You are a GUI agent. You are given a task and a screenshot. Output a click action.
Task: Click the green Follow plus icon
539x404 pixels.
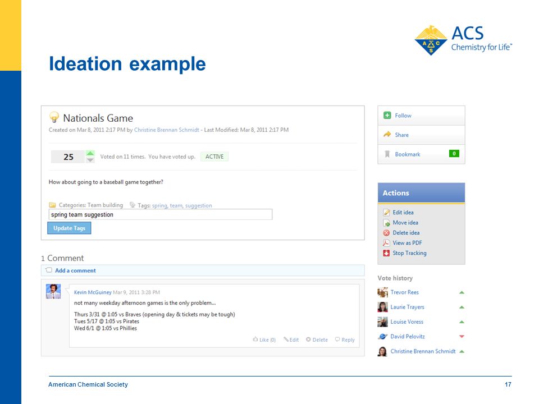click(x=387, y=116)
